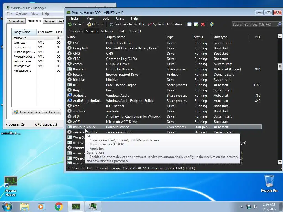Click Find handles or DLLs
283x212 pixels.
pyautogui.click(x=127, y=24)
